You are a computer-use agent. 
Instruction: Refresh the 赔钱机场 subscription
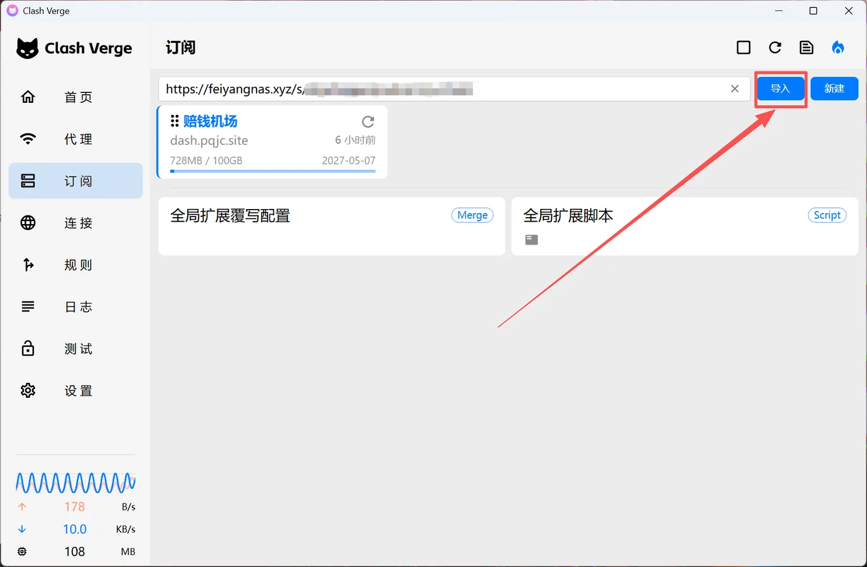point(368,122)
